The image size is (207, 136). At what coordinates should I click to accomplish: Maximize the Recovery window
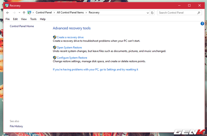pos(189,6)
